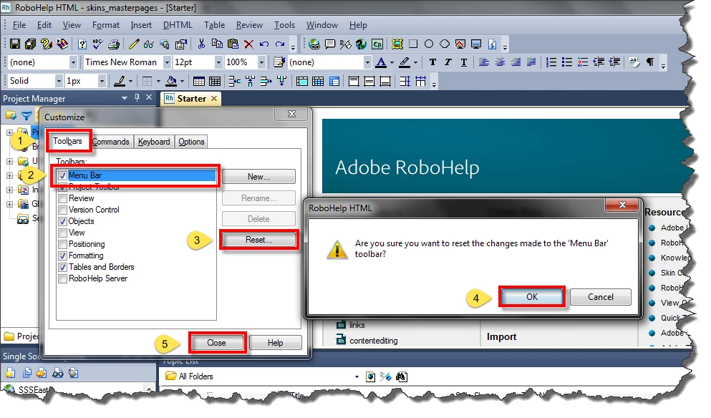Check the Review toolbar checkbox
Viewport: 711px width, 418px height.
pos(62,198)
